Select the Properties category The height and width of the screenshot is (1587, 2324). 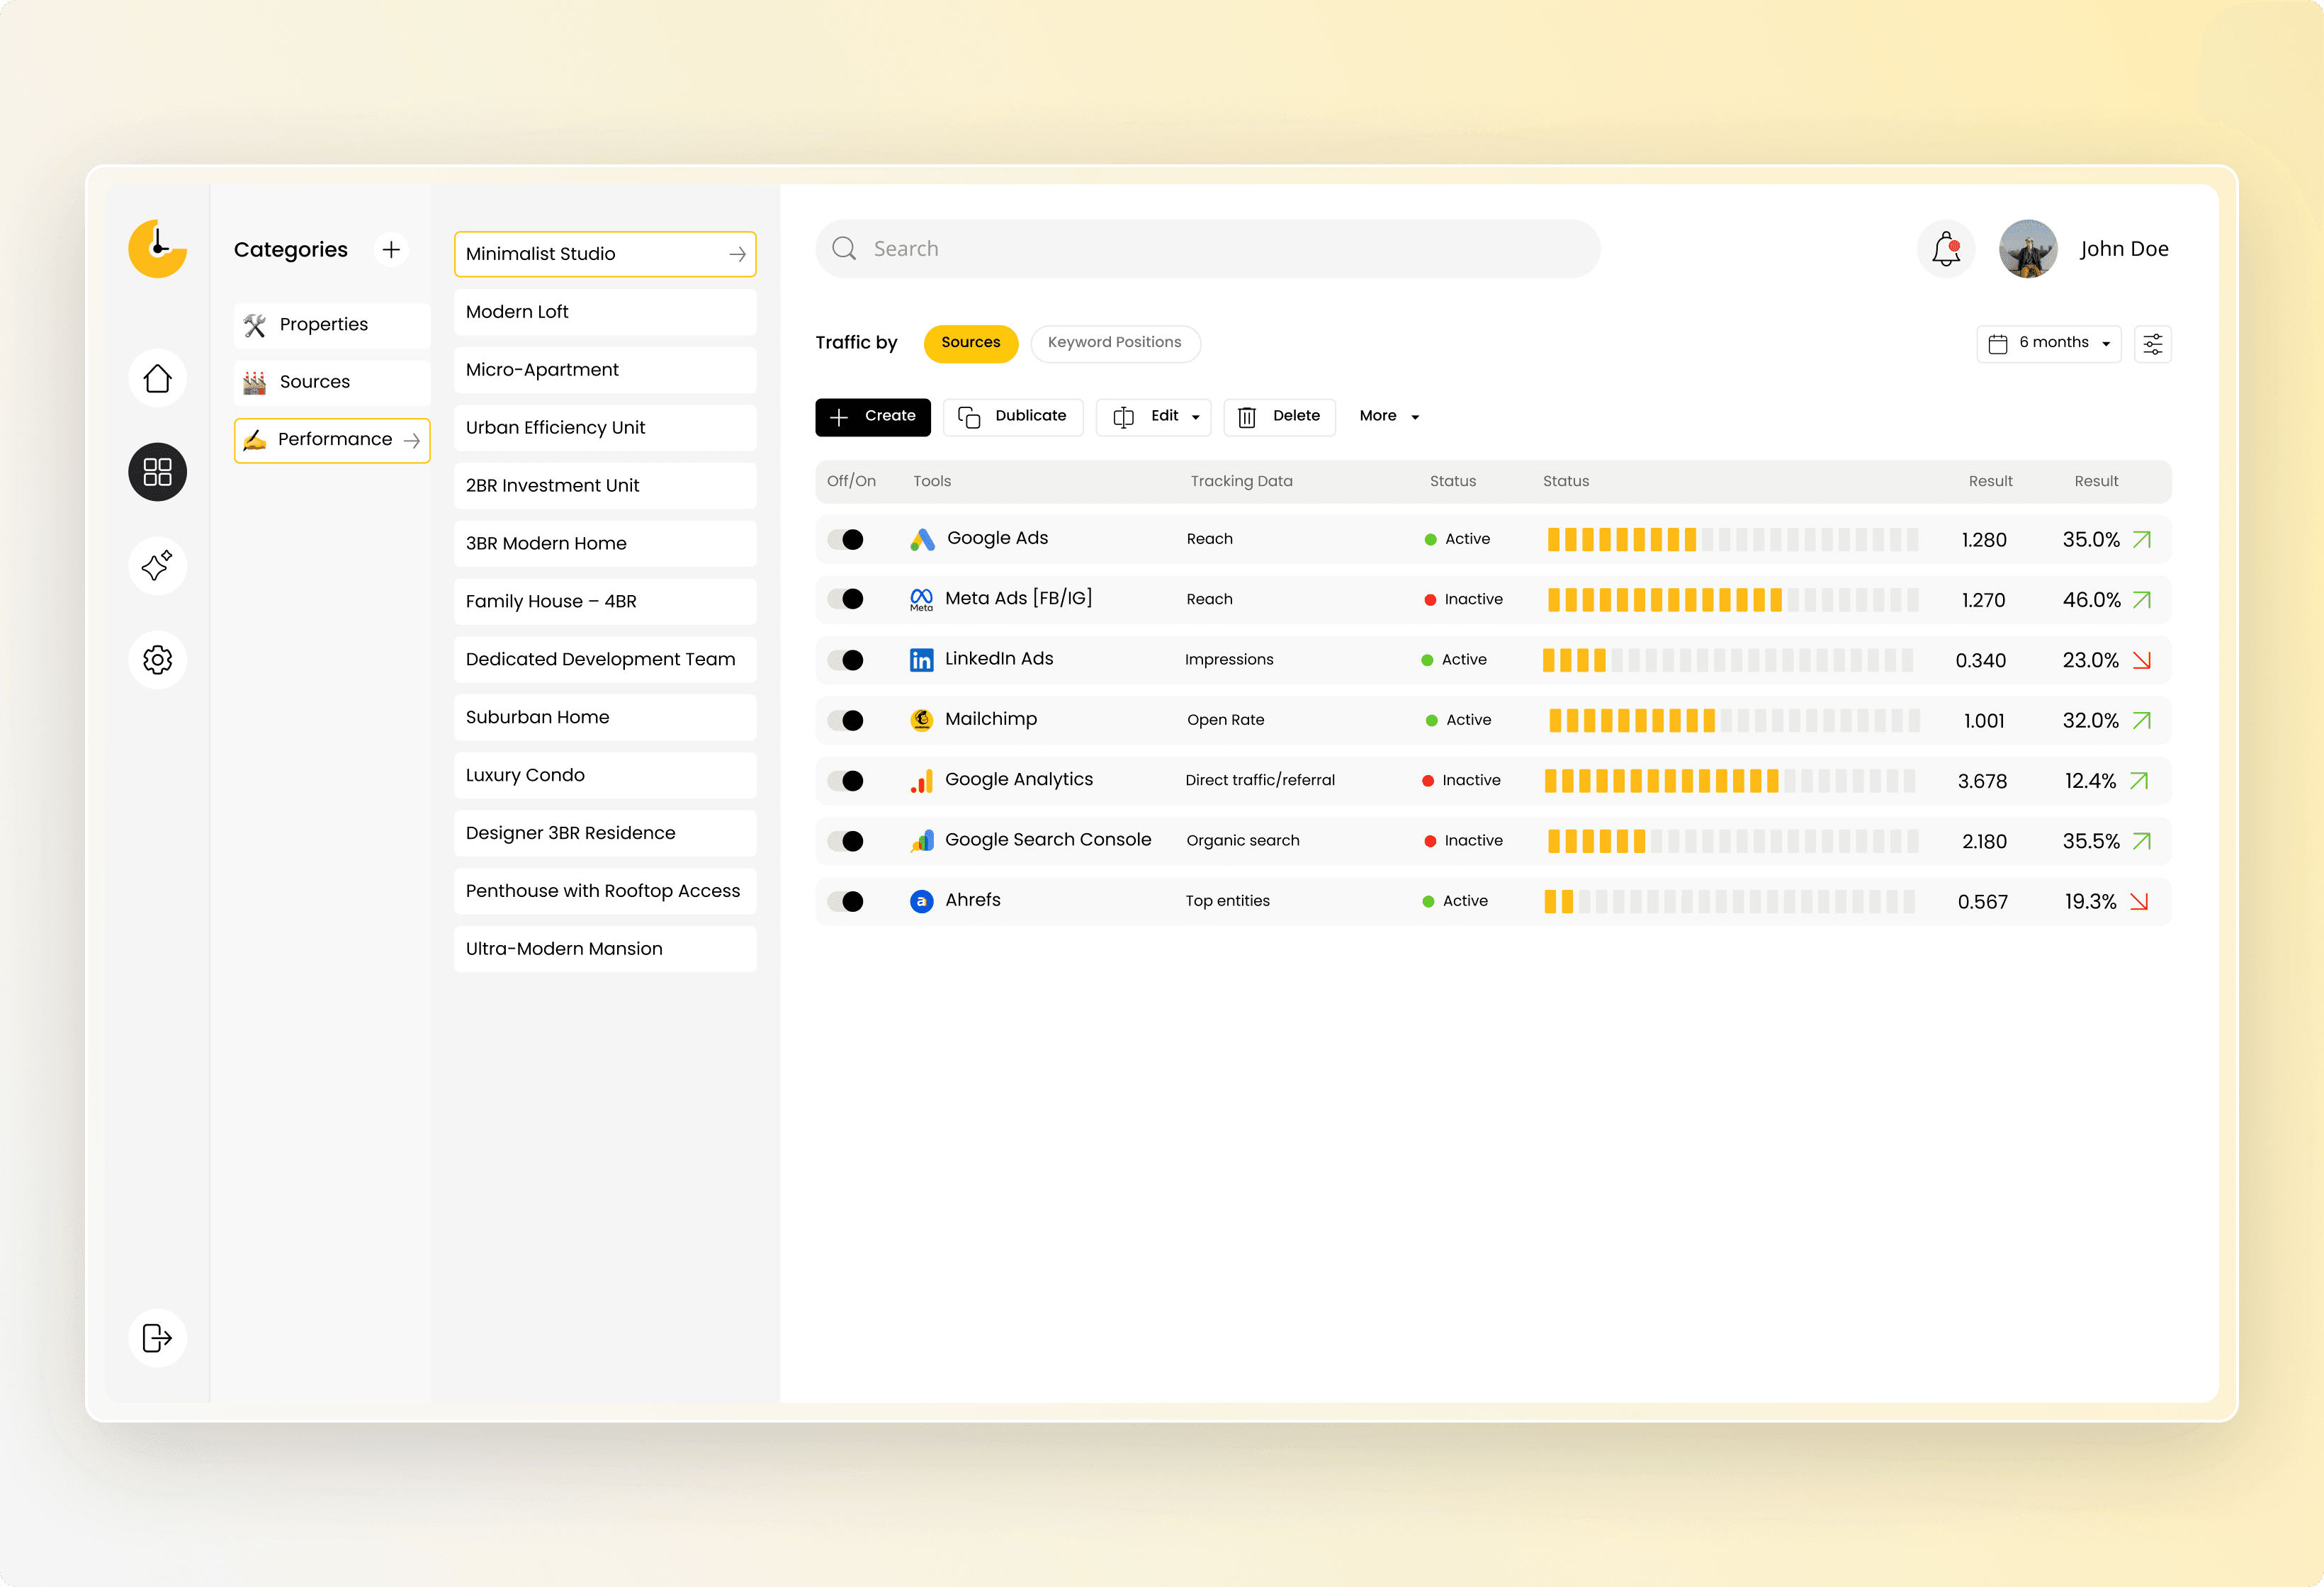coord(332,325)
